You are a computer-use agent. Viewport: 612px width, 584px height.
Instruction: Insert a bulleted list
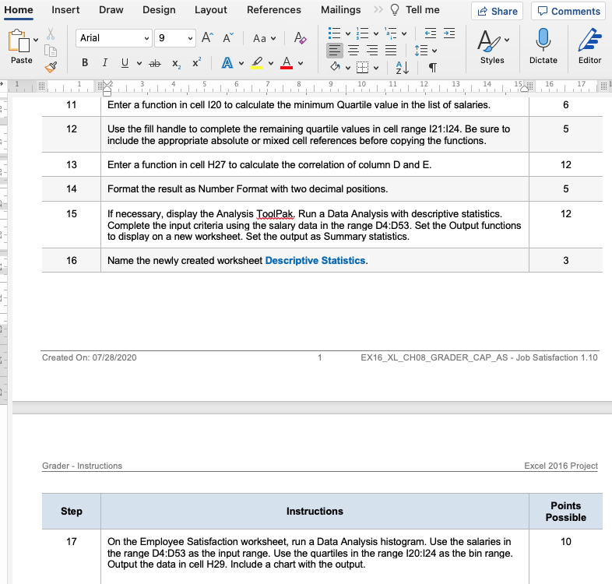pyautogui.click(x=334, y=33)
